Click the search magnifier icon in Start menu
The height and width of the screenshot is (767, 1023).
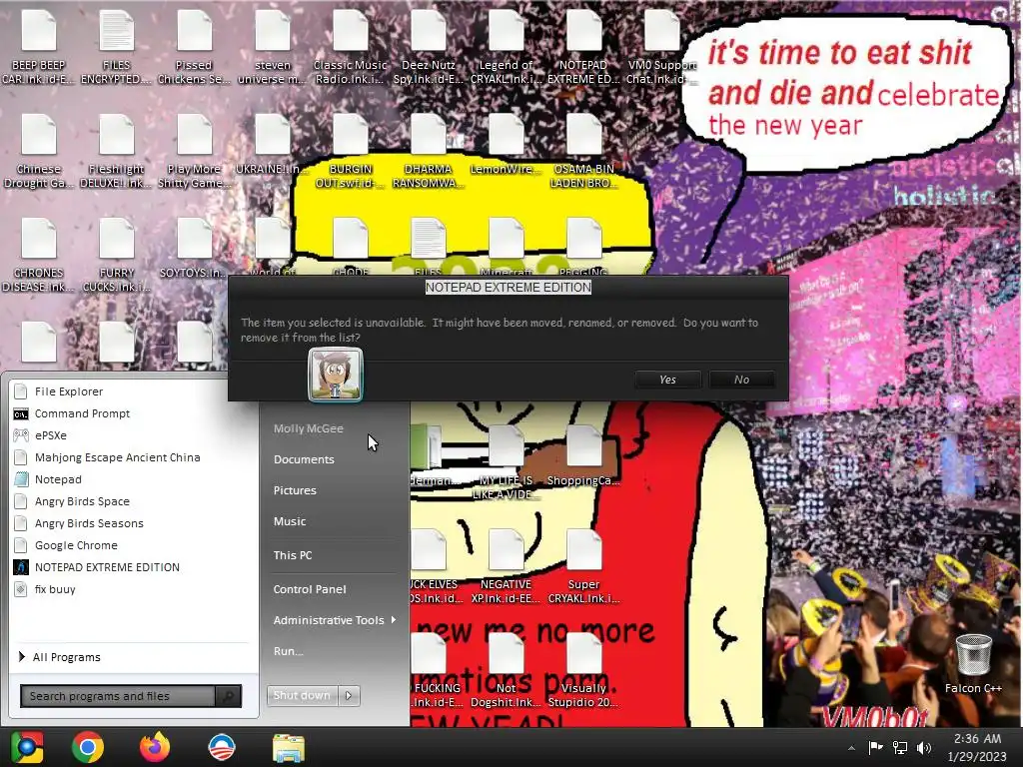229,696
